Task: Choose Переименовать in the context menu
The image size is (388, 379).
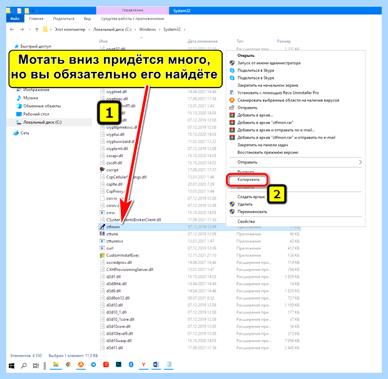Action: tap(252, 211)
